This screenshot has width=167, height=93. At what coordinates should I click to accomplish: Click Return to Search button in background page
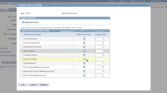click(9, 63)
